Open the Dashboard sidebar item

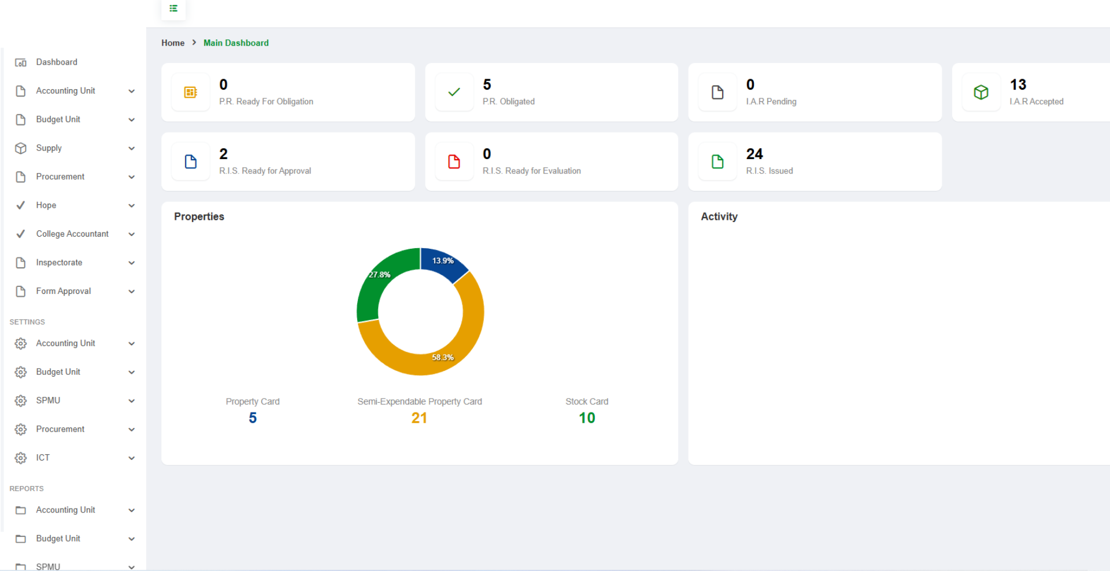(57, 62)
